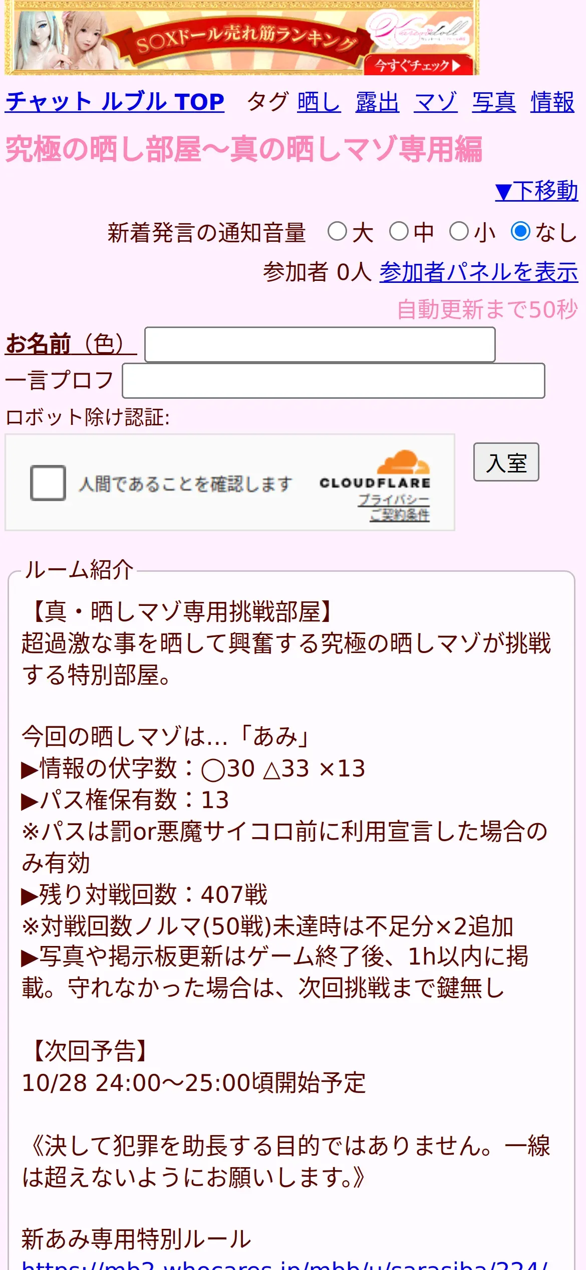586x1270 pixels.
Task: Select the なし notification volume radio
Action: [x=520, y=232]
